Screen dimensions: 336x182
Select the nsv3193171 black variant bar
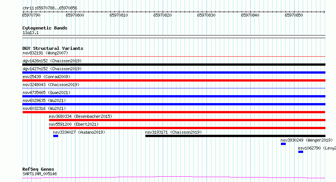click(x=235, y=136)
